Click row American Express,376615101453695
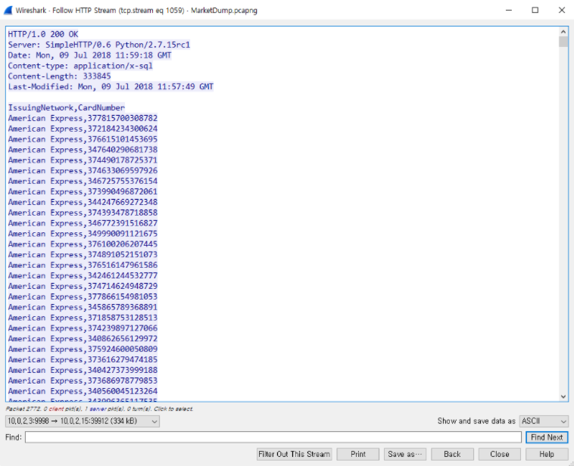The image size is (574, 466). 83,139
